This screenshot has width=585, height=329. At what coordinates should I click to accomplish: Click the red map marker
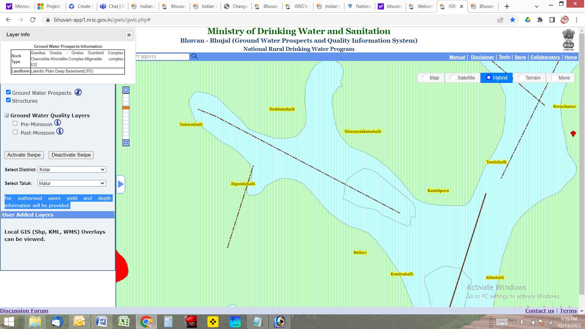tap(573, 134)
